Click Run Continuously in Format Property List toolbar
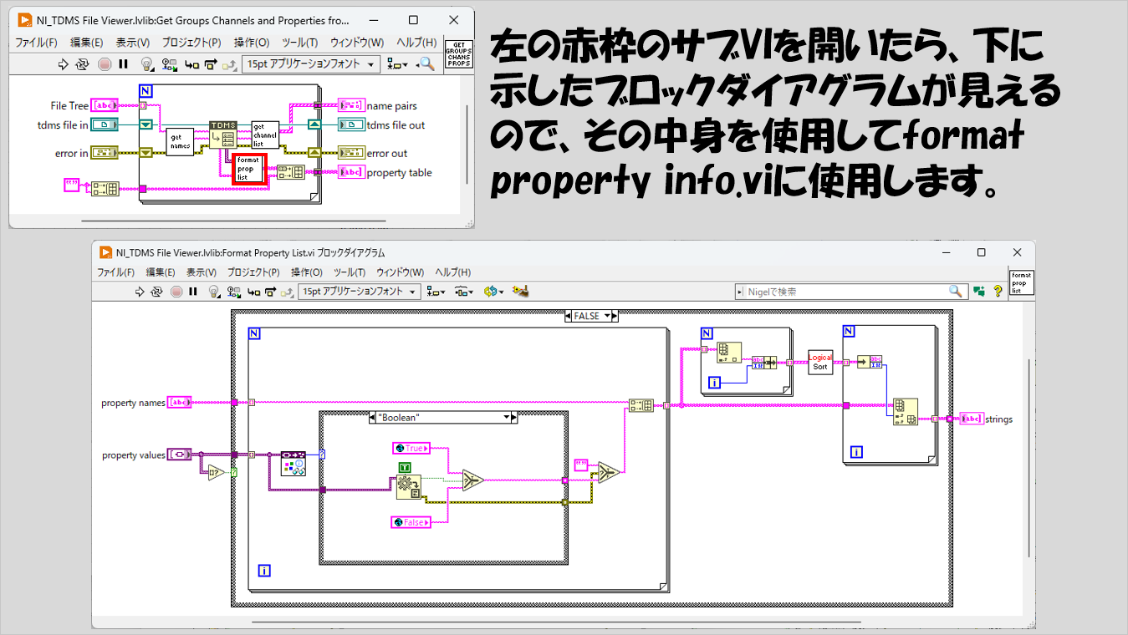This screenshot has width=1128, height=635. pos(157,292)
